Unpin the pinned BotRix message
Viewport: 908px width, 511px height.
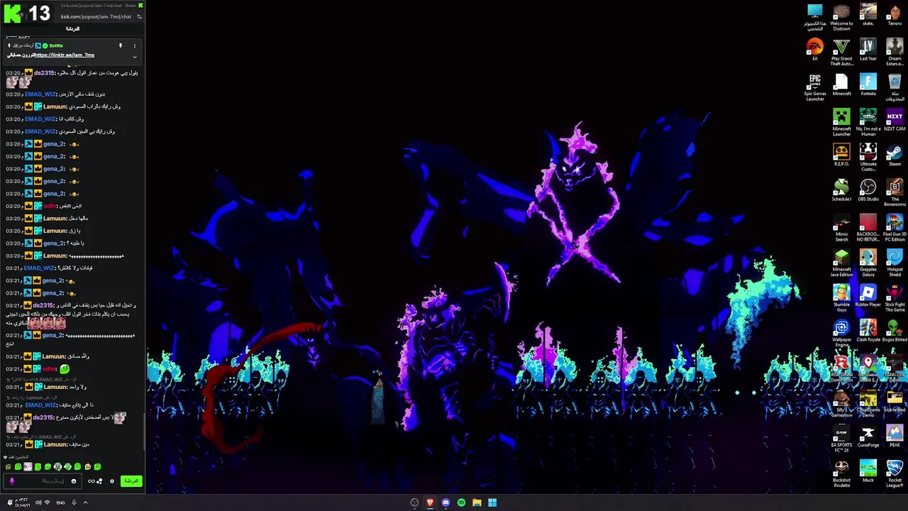pyautogui.click(x=120, y=45)
